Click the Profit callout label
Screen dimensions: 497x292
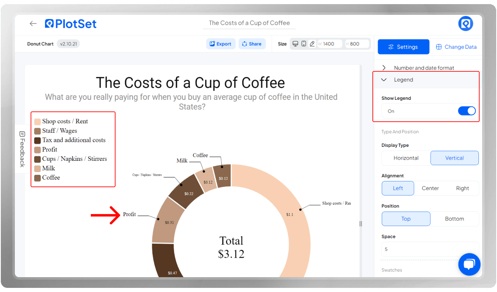point(129,214)
